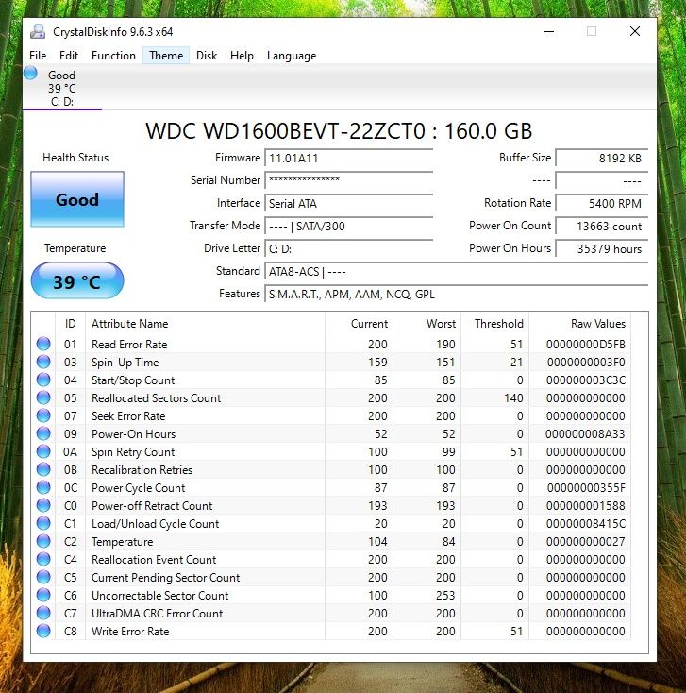Open the File menu
Image resolution: width=686 pixels, height=693 pixels.
pyautogui.click(x=38, y=56)
